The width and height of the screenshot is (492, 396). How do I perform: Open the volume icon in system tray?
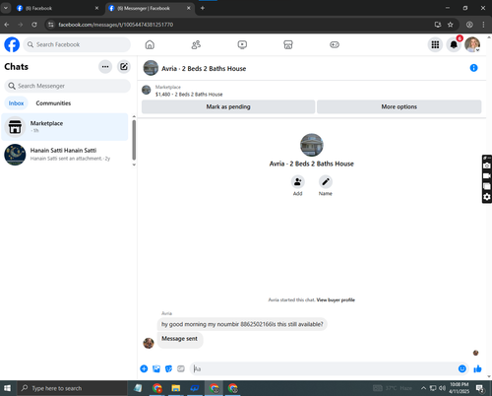coord(442,388)
